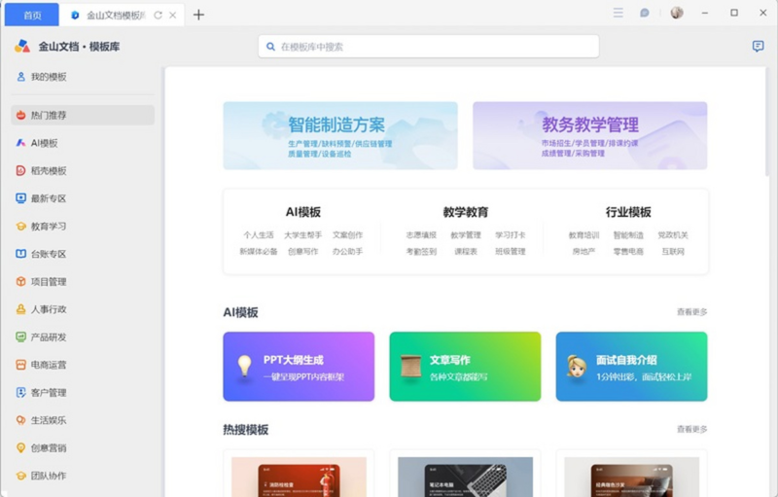This screenshot has height=497, width=778.
Task: Click the 生活娱乐 sidebar icon
Action: pyautogui.click(x=20, y=420)
